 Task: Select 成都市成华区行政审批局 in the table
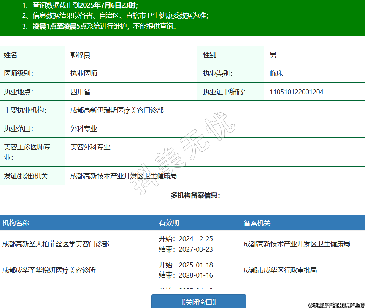[x=280, y=270]
